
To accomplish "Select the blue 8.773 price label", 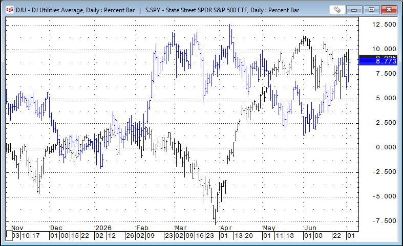I will pos(378,61).
